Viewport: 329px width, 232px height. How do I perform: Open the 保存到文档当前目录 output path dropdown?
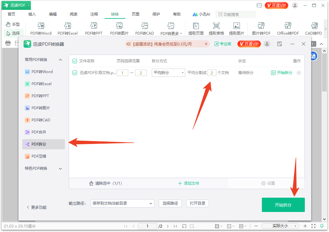click(x=122, y=203)
